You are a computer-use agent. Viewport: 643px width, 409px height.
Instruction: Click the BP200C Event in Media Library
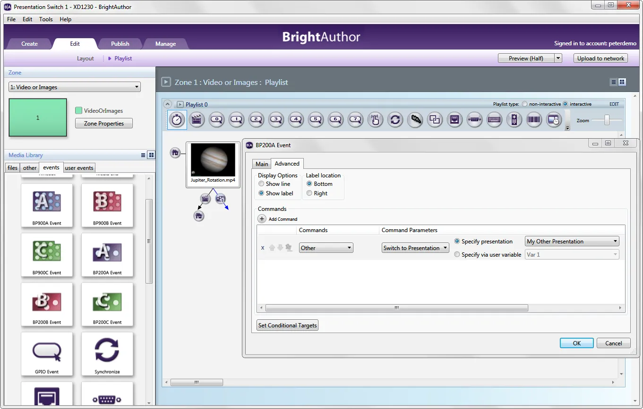(107, 305)
